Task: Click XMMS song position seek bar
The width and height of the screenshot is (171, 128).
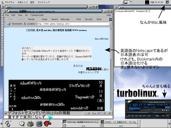Action: click(x=149, y=112)
